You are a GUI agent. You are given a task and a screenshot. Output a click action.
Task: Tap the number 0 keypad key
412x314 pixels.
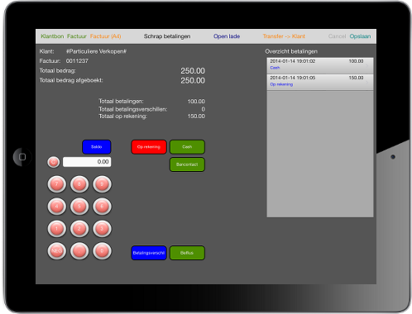(102, 251)
